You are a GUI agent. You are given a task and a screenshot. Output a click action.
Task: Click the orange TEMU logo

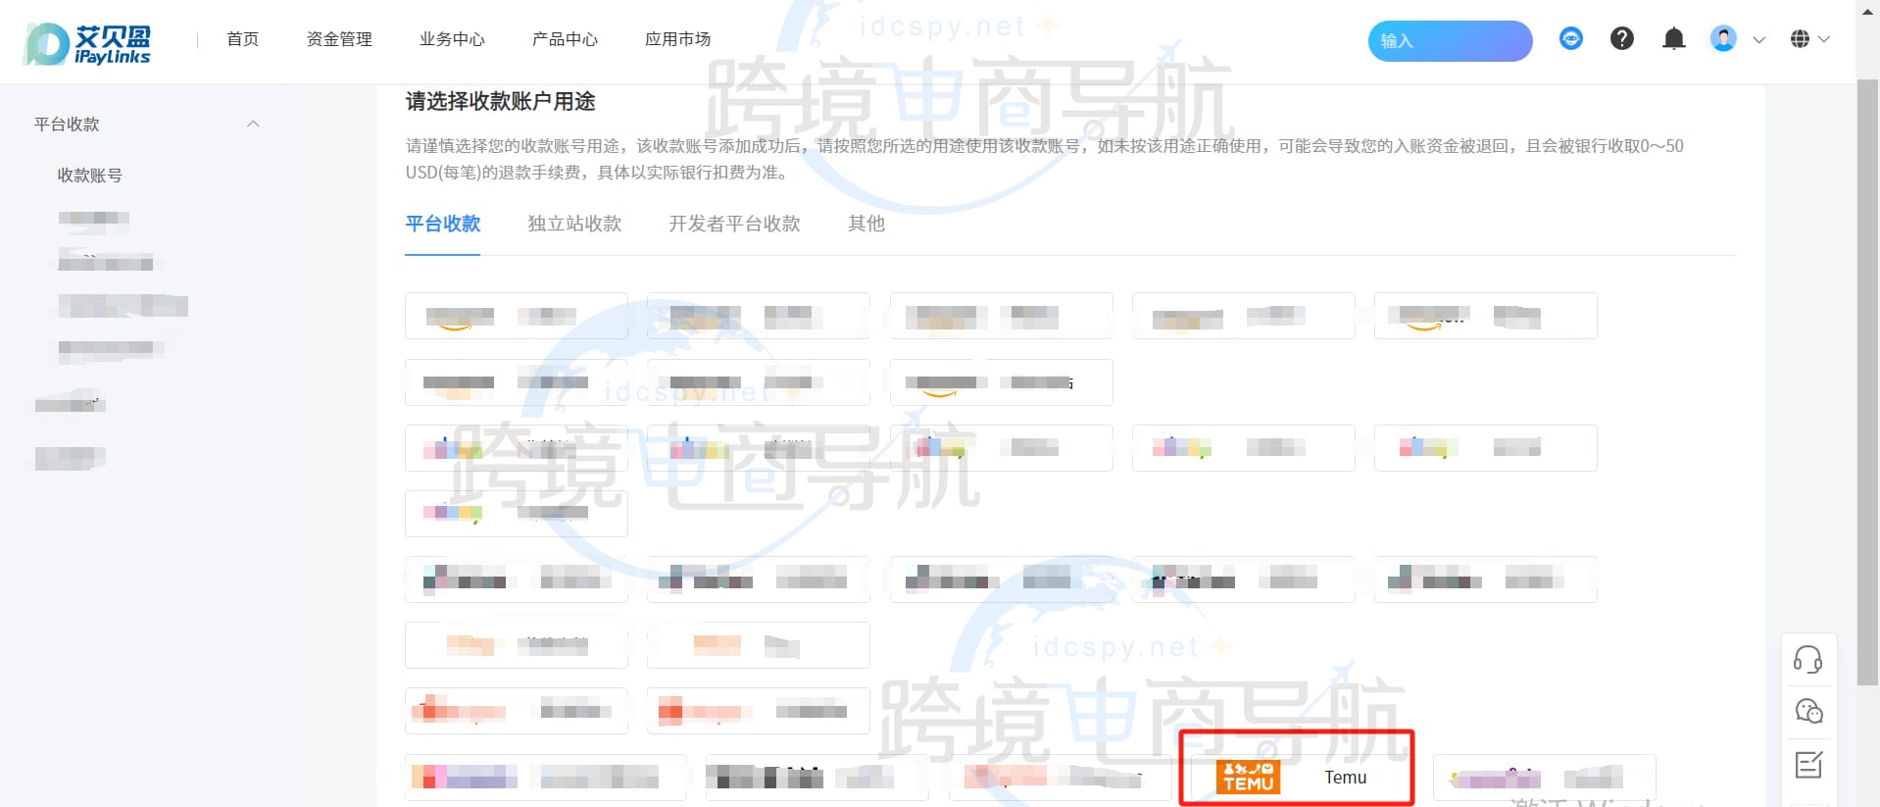1248,778
